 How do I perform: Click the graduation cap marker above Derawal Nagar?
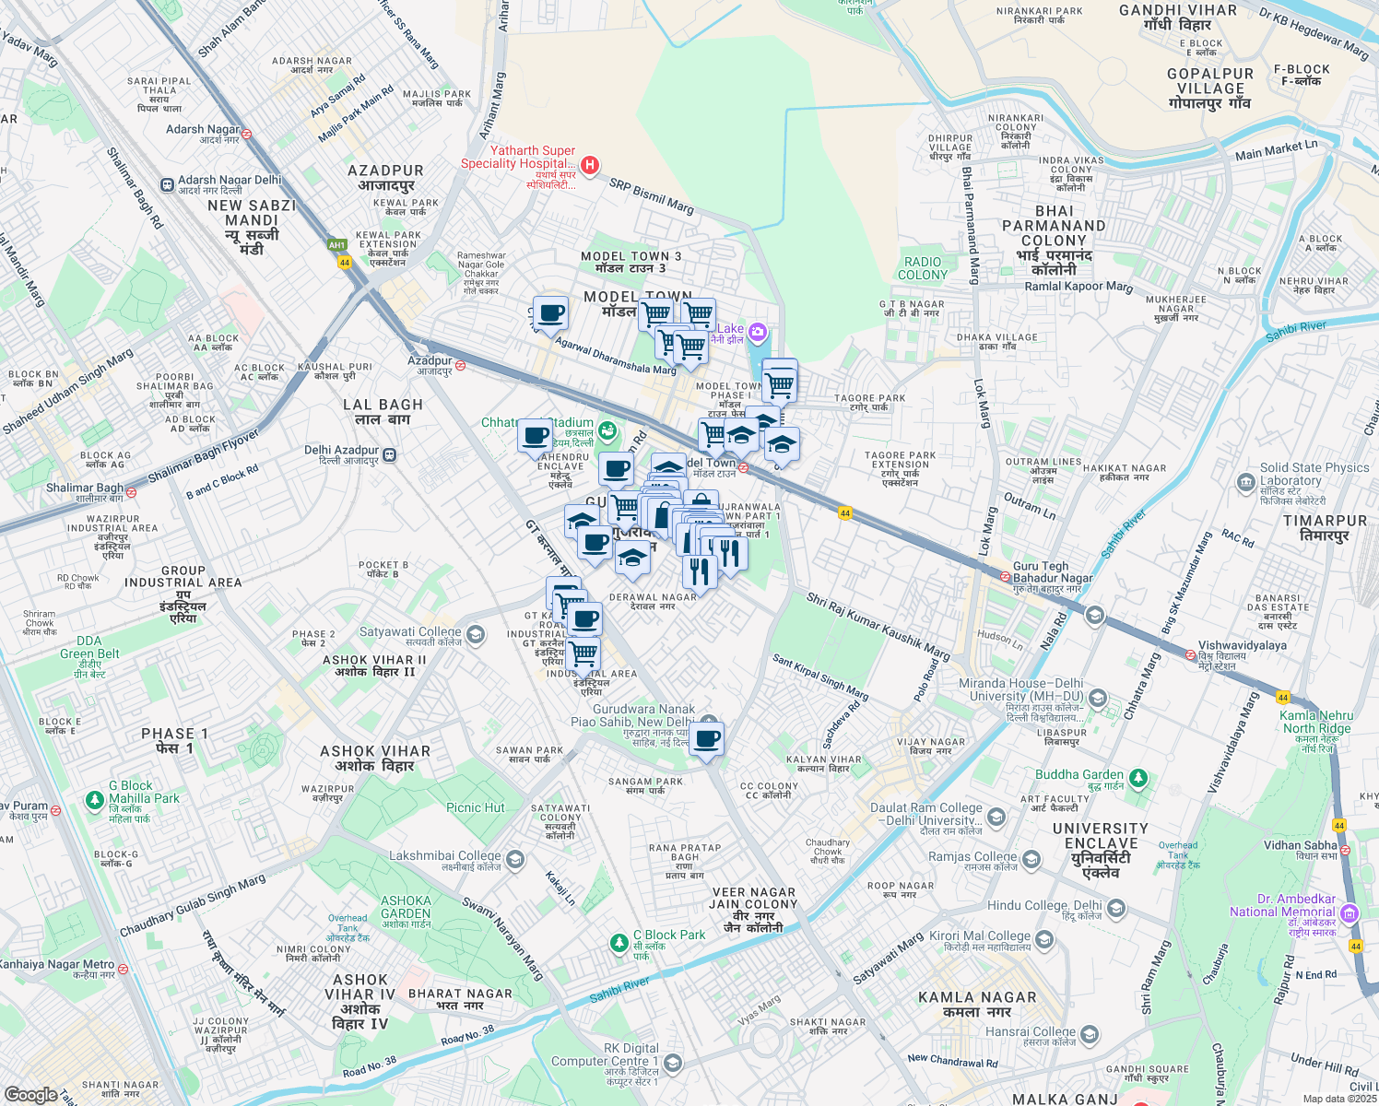click(632, 559)
